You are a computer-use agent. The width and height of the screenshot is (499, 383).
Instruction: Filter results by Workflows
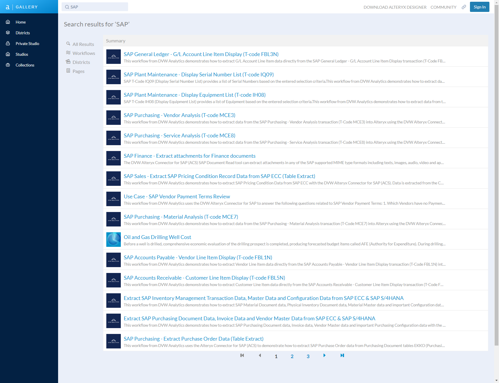pos(84,53)
